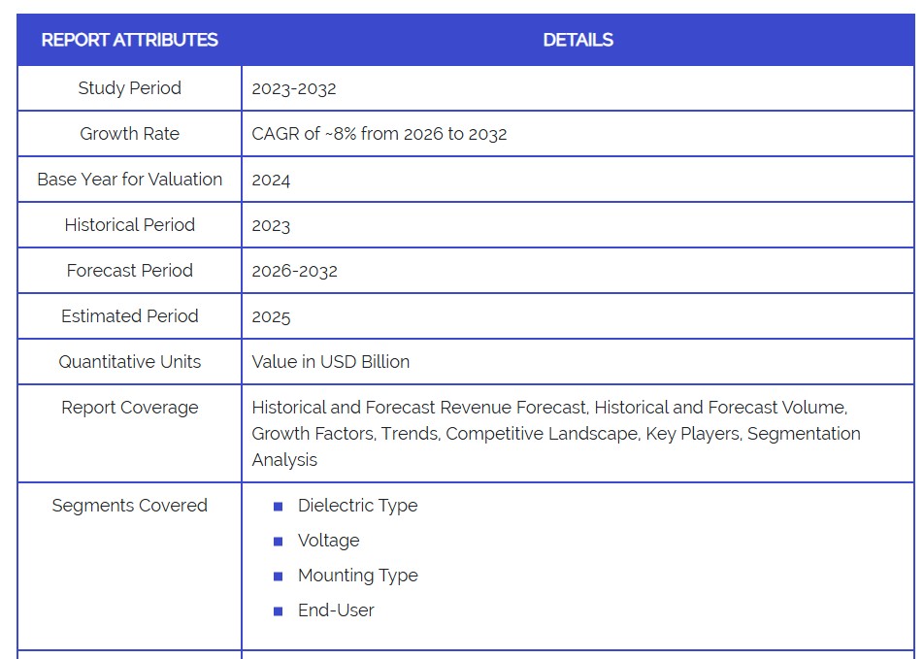The height and width of the screenshot is (659, 924).
Task: Select the Historical Period row label
Action: (x=129, y=225)
